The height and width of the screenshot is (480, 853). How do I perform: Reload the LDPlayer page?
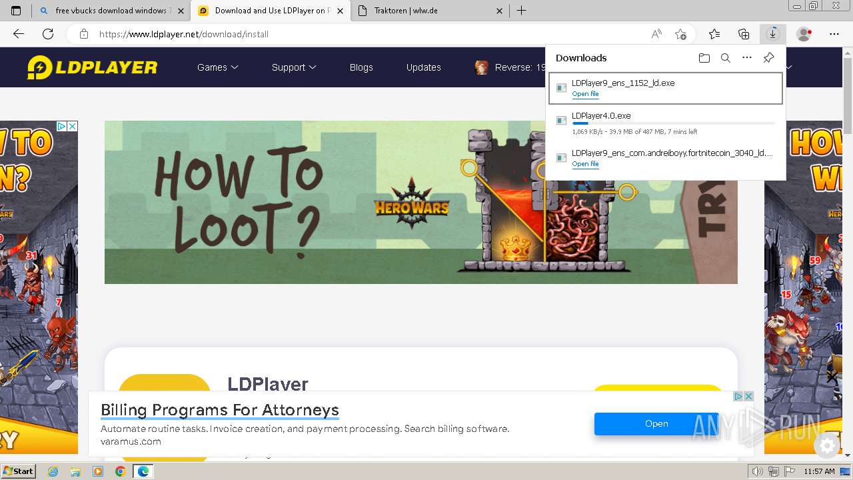(x=48, y=34)
